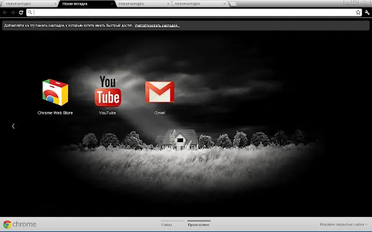Click the Chrome Web Store label text

[x=55, y=113]
